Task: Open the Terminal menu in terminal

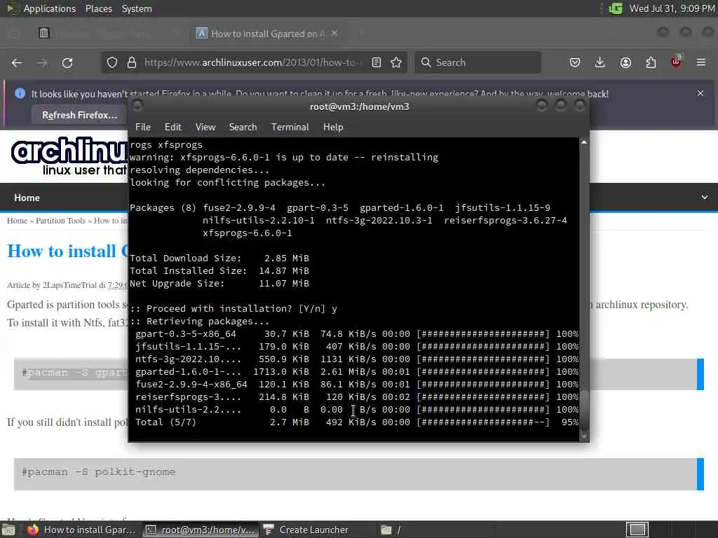Action: [290, 127]
